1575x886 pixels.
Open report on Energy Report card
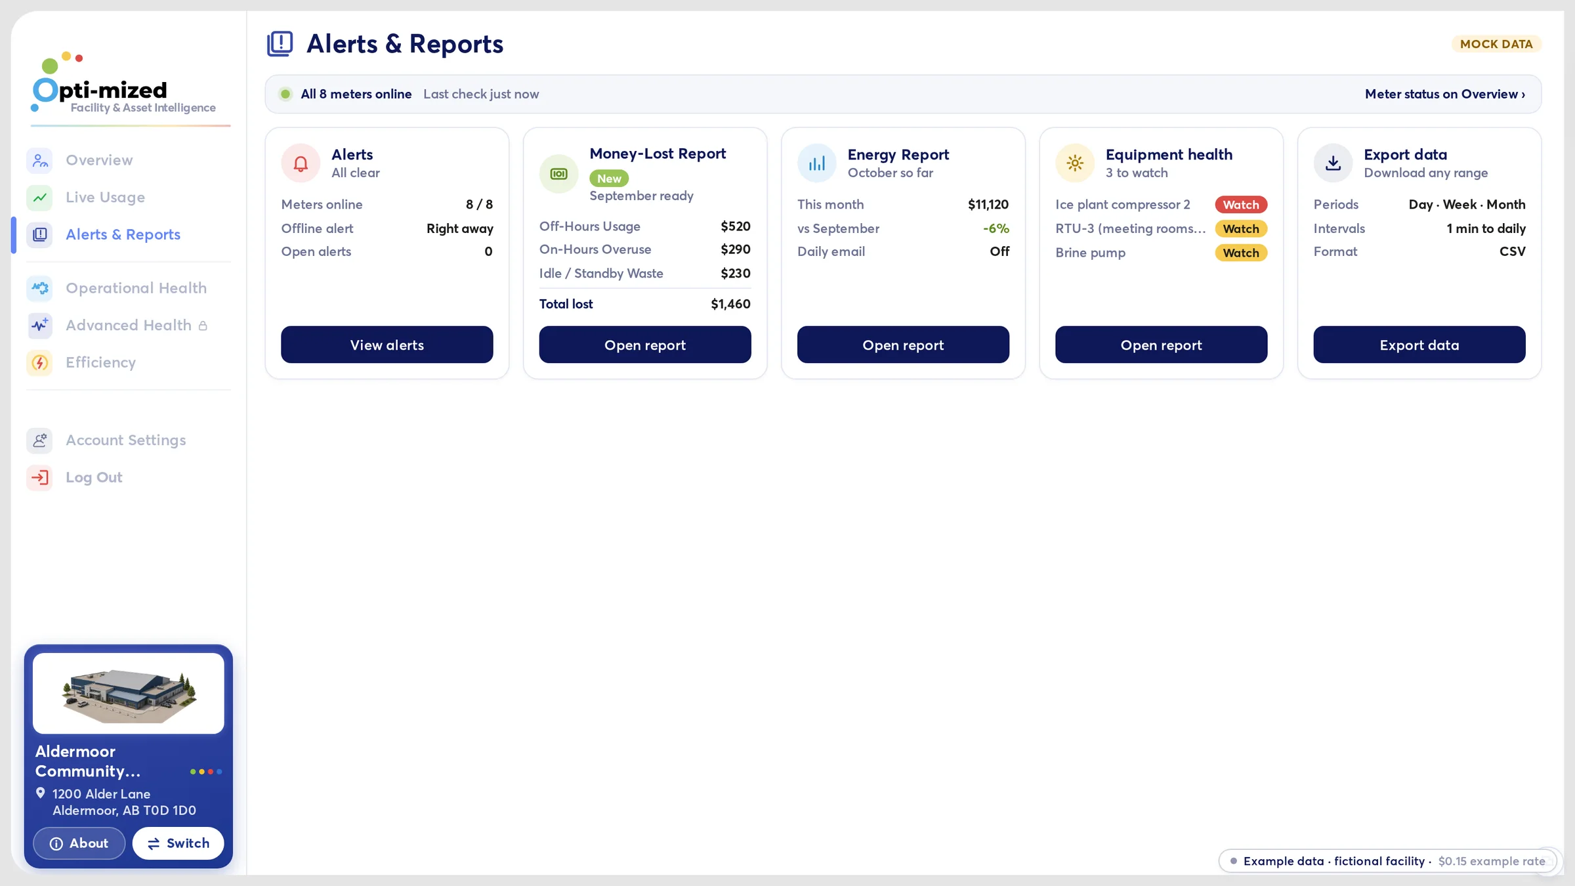[x=903, y=345]
